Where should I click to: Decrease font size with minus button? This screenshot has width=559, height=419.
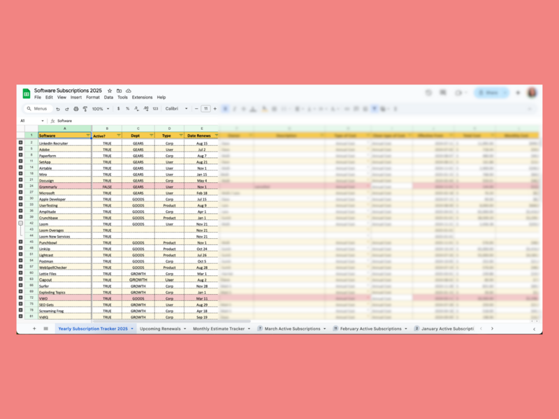[x=196, y=109]
